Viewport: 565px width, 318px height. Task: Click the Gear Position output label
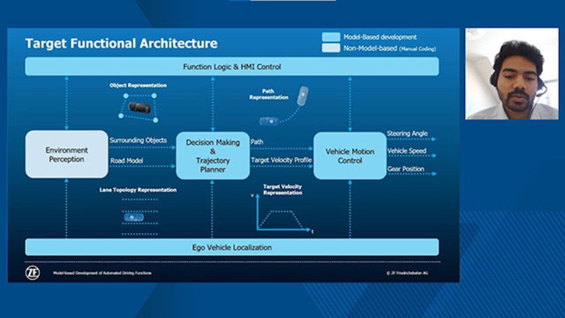406,169
